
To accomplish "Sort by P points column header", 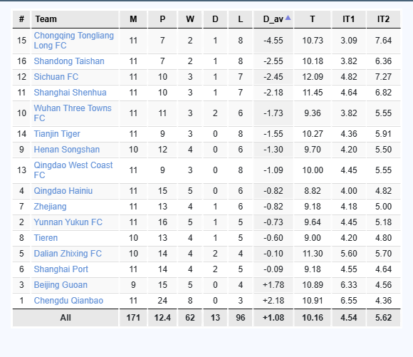I will pyautogui.click(x=162, y=19).
